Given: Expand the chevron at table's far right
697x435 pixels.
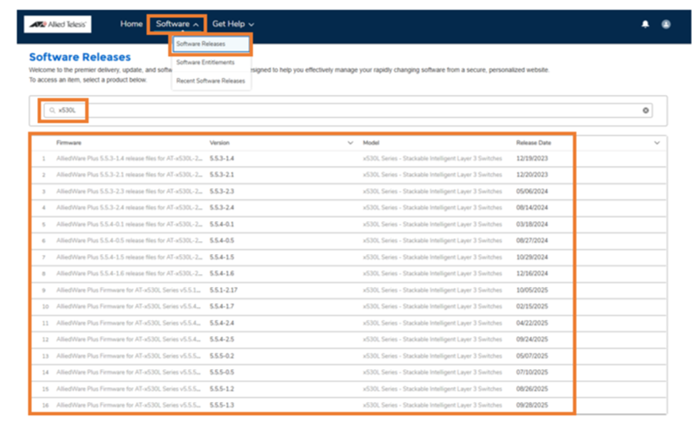Looking at the screenshot, I should click(x=657, y=143).
